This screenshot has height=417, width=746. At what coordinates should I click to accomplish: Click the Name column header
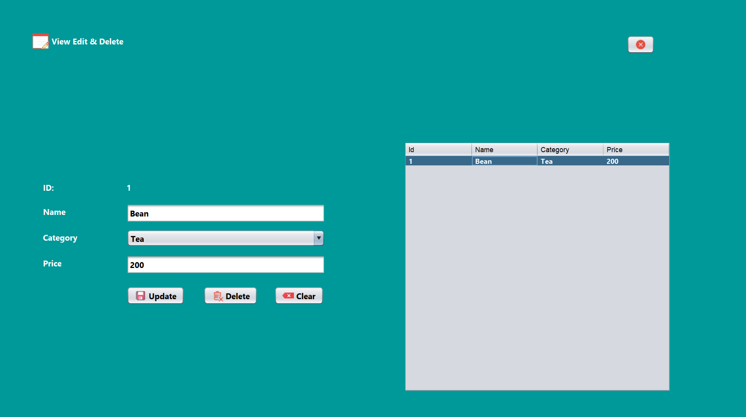504,149
